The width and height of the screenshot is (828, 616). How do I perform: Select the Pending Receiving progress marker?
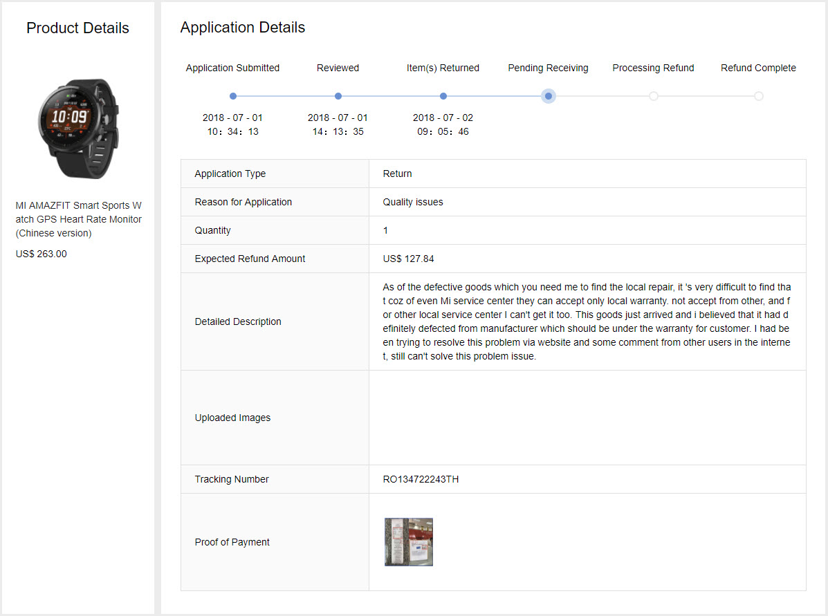click(549, 96)
